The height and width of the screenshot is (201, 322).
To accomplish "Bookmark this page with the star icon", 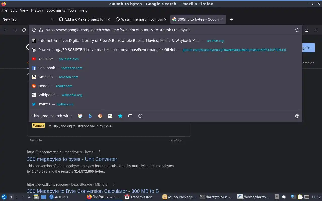I will click(297, 30).
